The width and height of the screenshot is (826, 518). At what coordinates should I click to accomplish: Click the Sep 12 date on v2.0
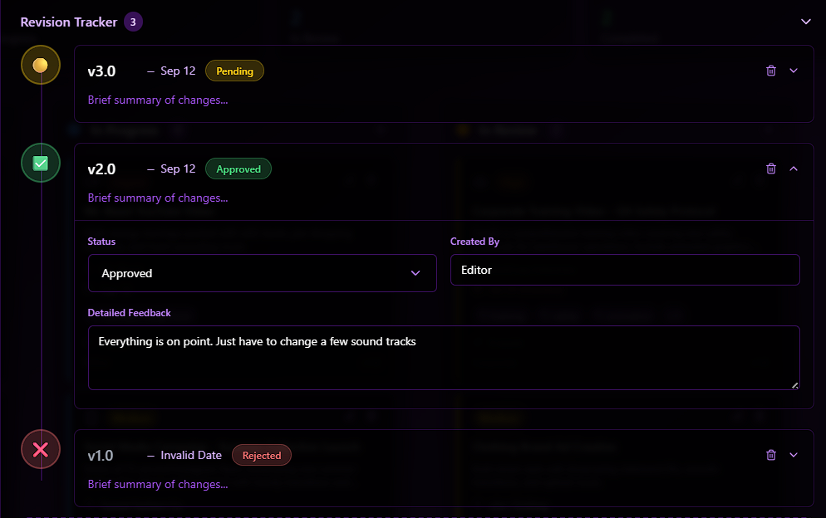(x=178, y=169)
